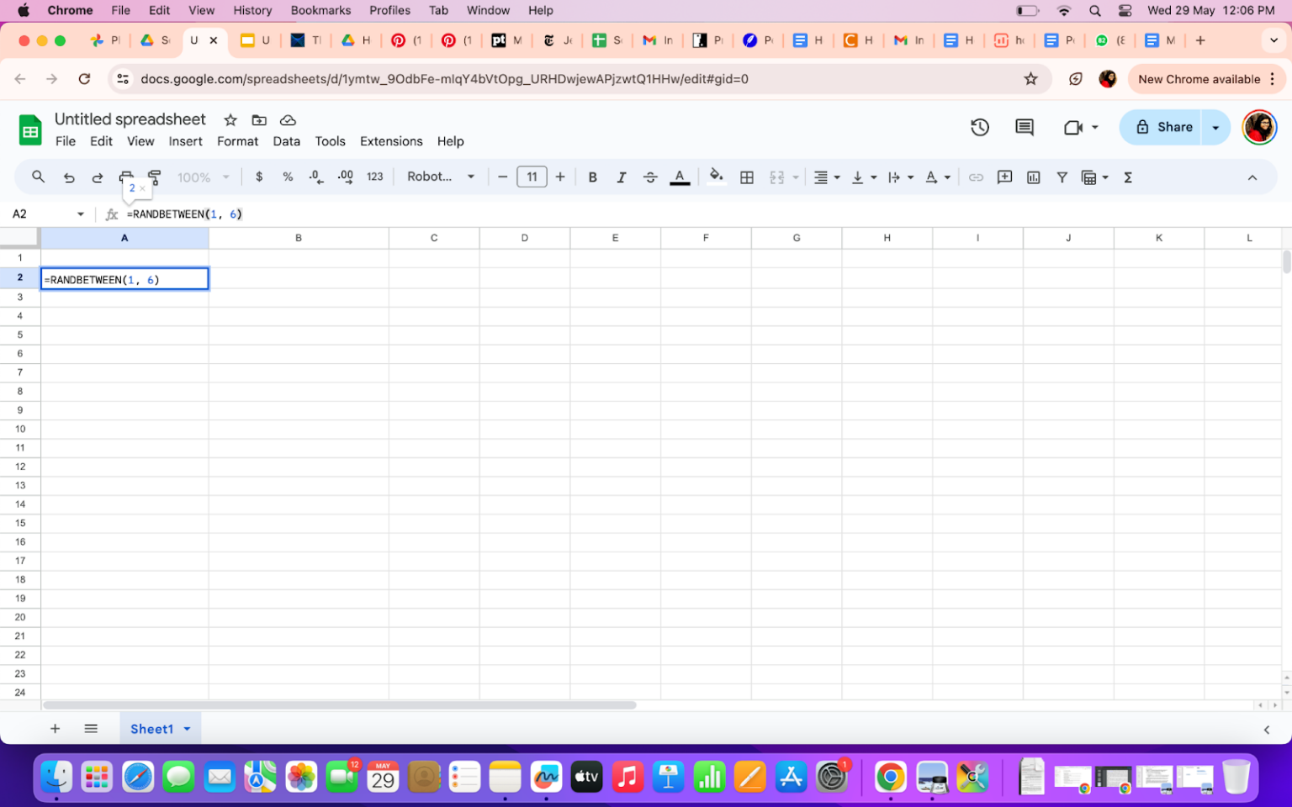Image resolution: width=1292 pixels, height=807 pixels.
Task: Insert a comment from the toolbar
Action: 1004,177
